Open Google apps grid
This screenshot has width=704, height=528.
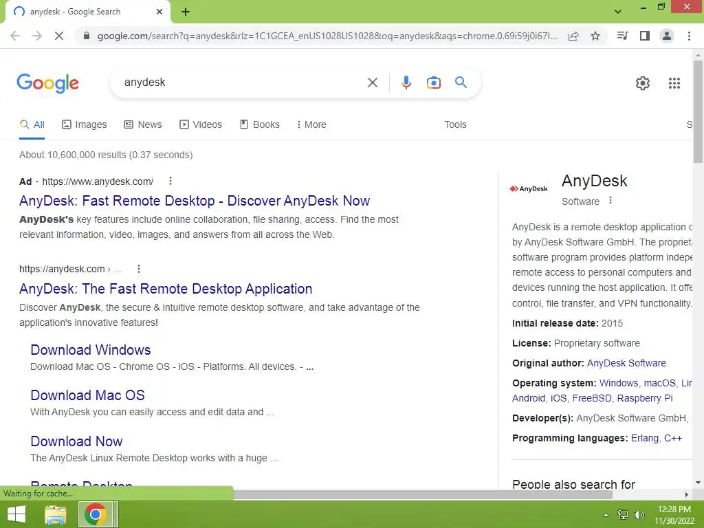coord(674,83)
